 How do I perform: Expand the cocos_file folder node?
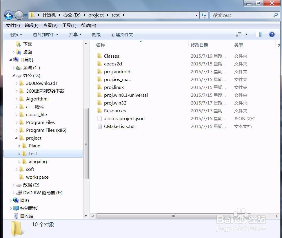[x=17, y=115]
